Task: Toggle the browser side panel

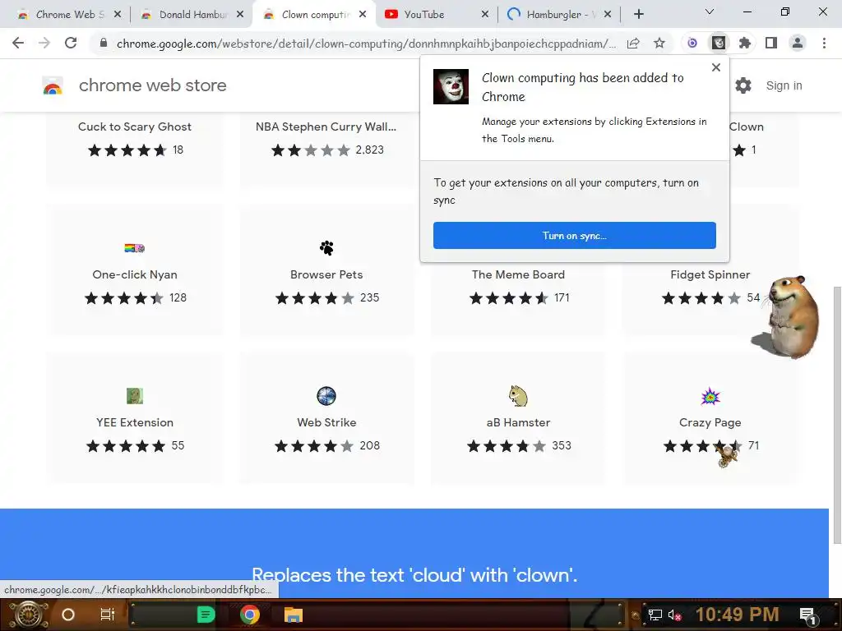Action: pos(771,43)
